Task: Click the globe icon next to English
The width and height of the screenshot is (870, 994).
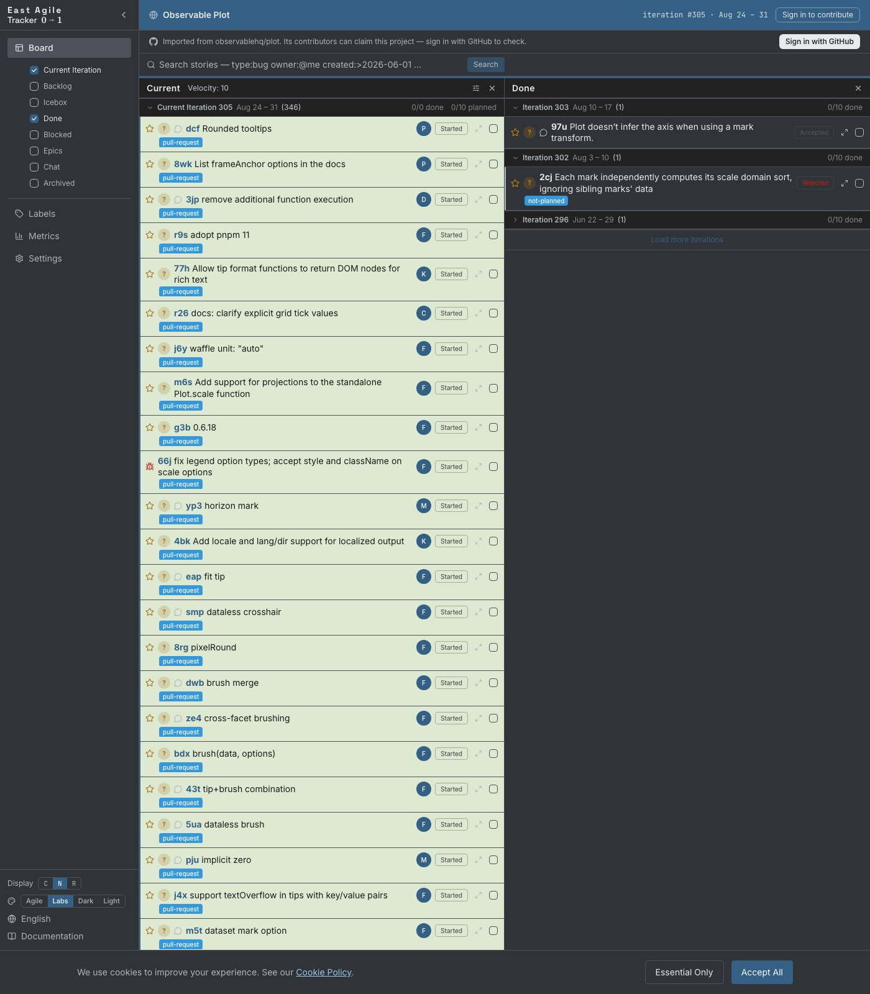Action: point(12,919)
